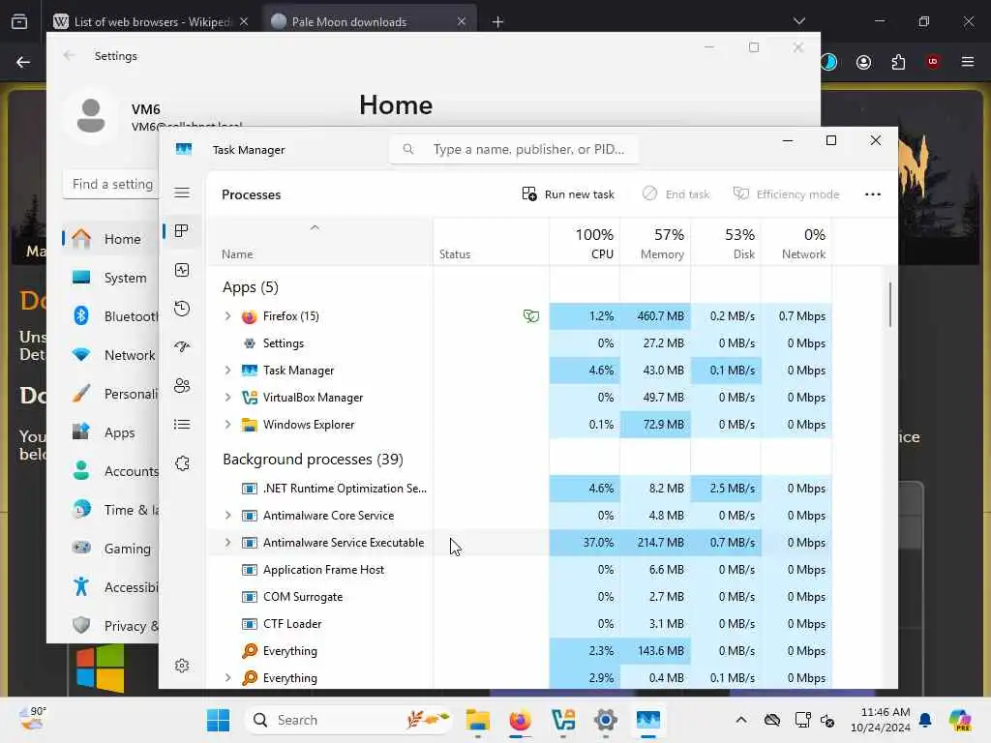Click Run new task button

tap(568, 194)
